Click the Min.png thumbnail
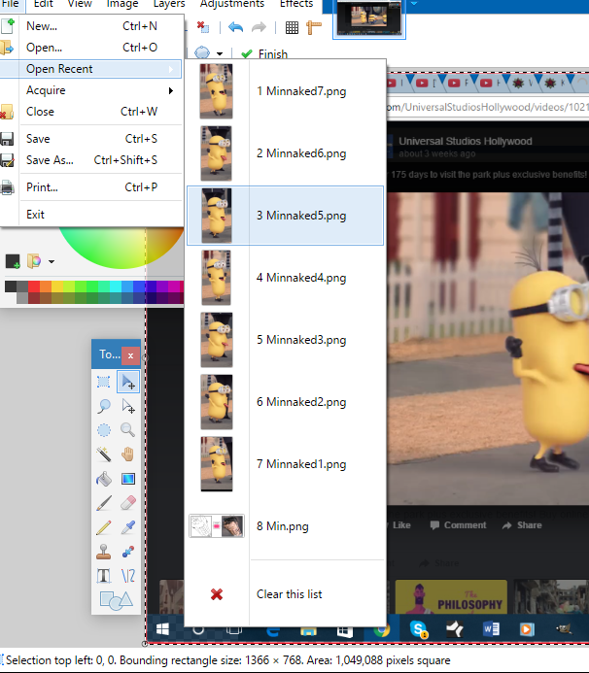 click(217, 526)
